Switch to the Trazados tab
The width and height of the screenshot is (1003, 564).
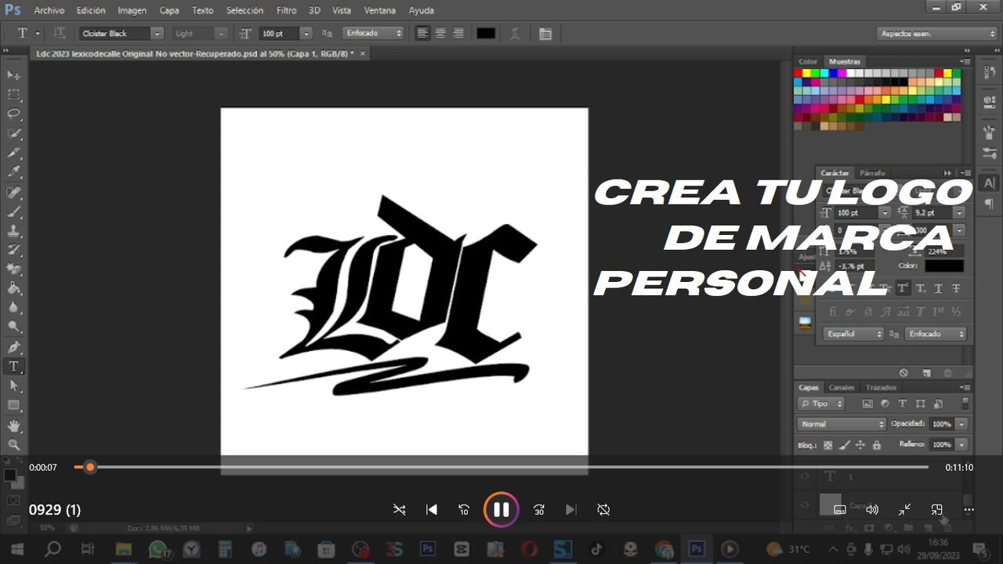point(881,388)
